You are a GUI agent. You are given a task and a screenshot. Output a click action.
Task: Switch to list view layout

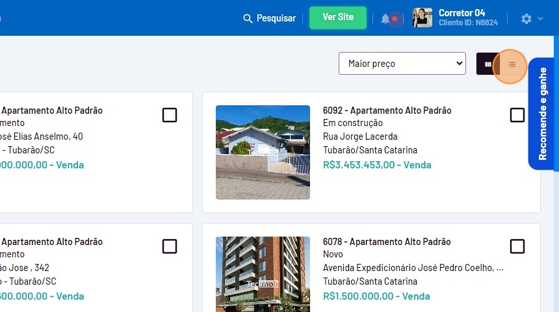(512, 64)
